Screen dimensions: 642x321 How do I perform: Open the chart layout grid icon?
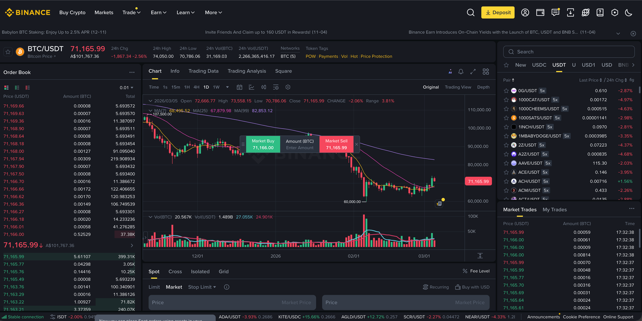(x=486, y=71)
